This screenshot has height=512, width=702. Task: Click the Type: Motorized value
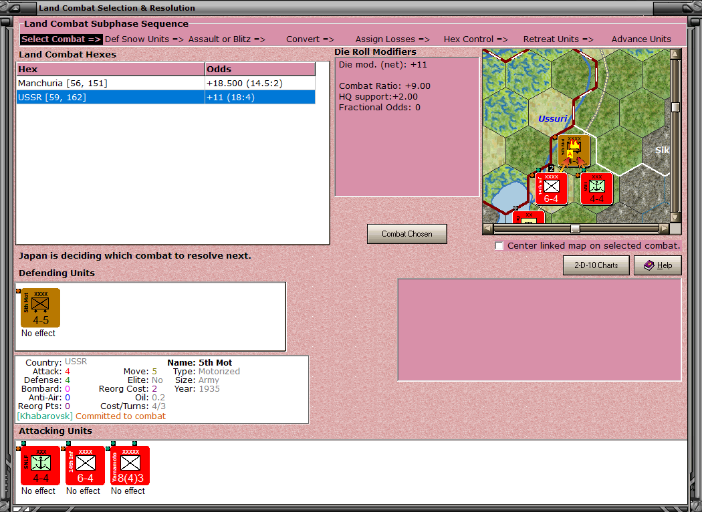[x=219, y=372]
